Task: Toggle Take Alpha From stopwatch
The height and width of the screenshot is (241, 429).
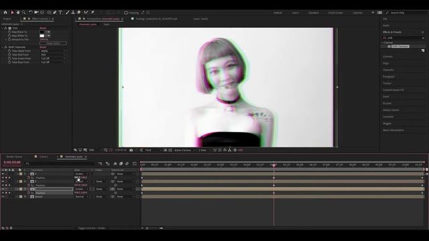Action: (x=9, y=51)
